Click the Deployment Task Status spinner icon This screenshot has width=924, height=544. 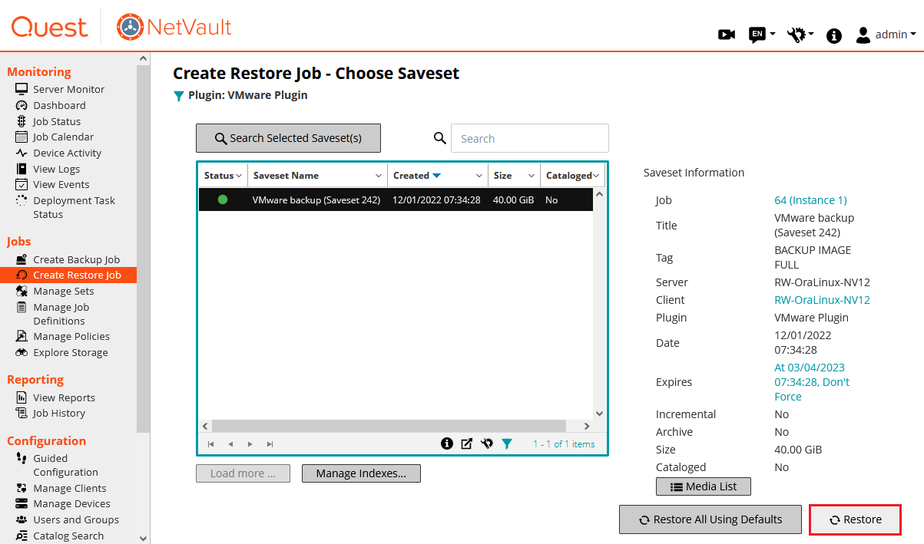(22, 200)
